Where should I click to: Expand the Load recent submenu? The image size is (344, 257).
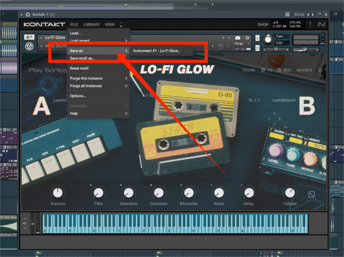pos(126,40)
